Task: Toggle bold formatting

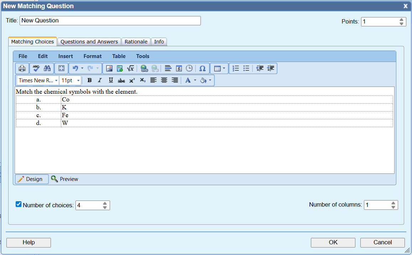Action: pyautogui.click(x=89, y=80)
